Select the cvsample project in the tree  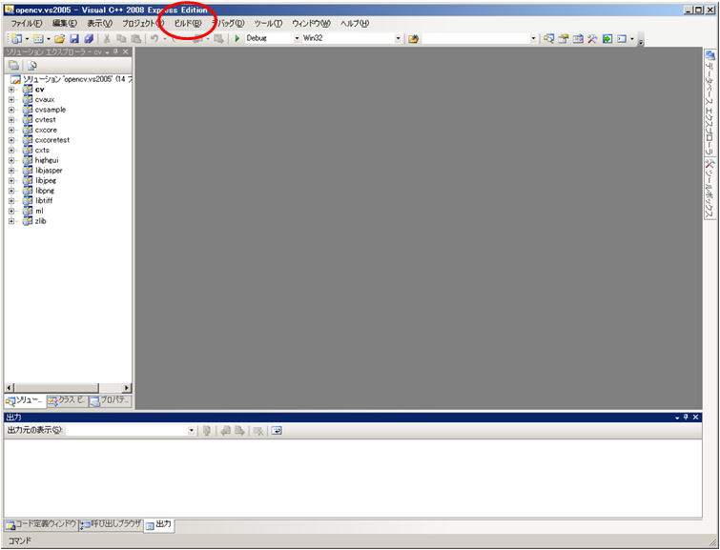(x=50, y=110)
